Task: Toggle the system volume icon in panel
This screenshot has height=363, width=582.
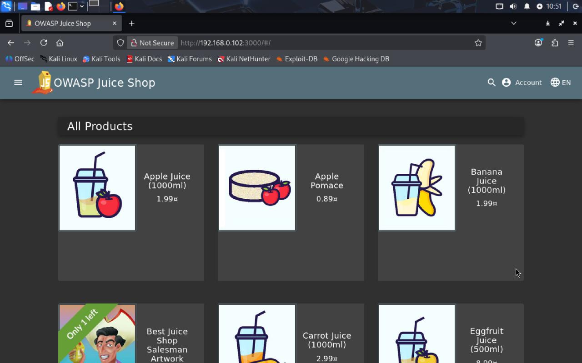Action: point(513,6)
